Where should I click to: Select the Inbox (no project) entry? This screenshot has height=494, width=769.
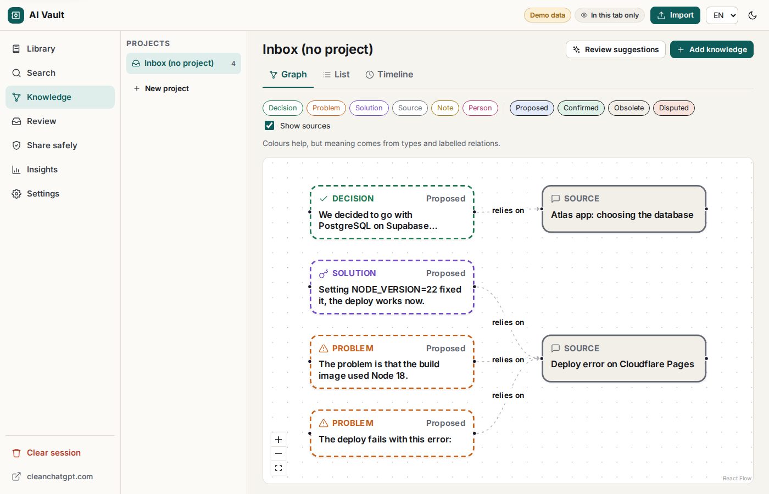click(183, 64)
